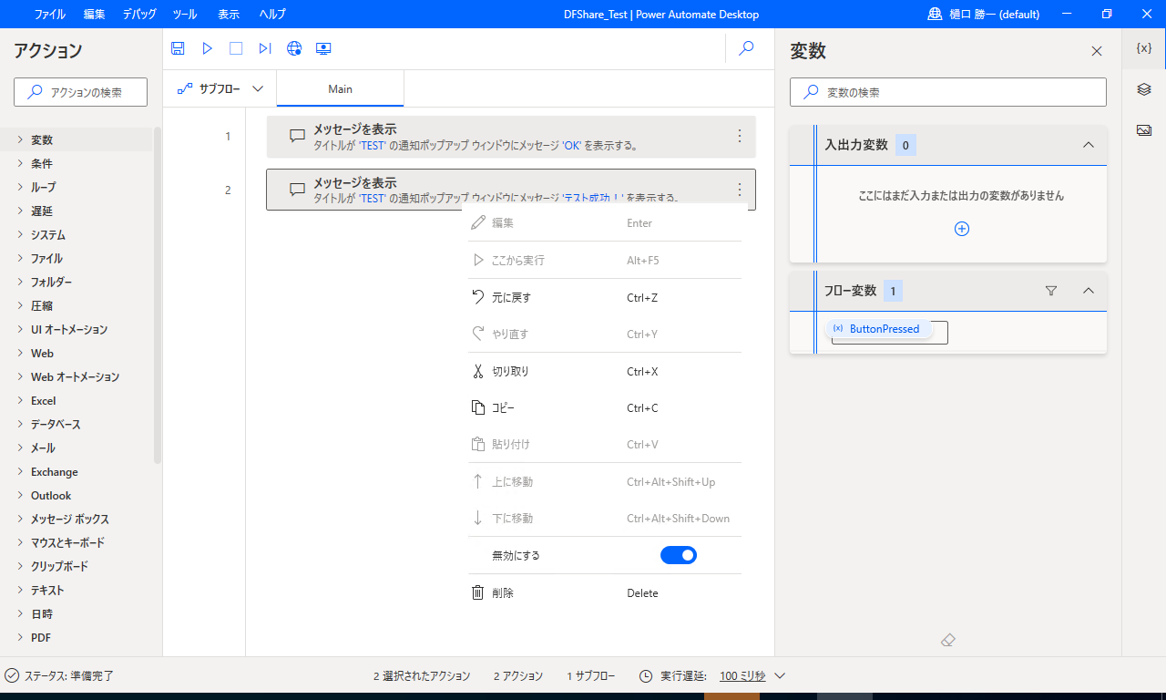Expand the マウスとキーボード action group
This screenshot has height=700, width=1166.
[21, 542]
